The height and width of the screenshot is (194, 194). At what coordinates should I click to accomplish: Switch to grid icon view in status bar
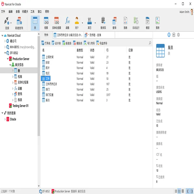pyautogui.click(x=176, y=191)
